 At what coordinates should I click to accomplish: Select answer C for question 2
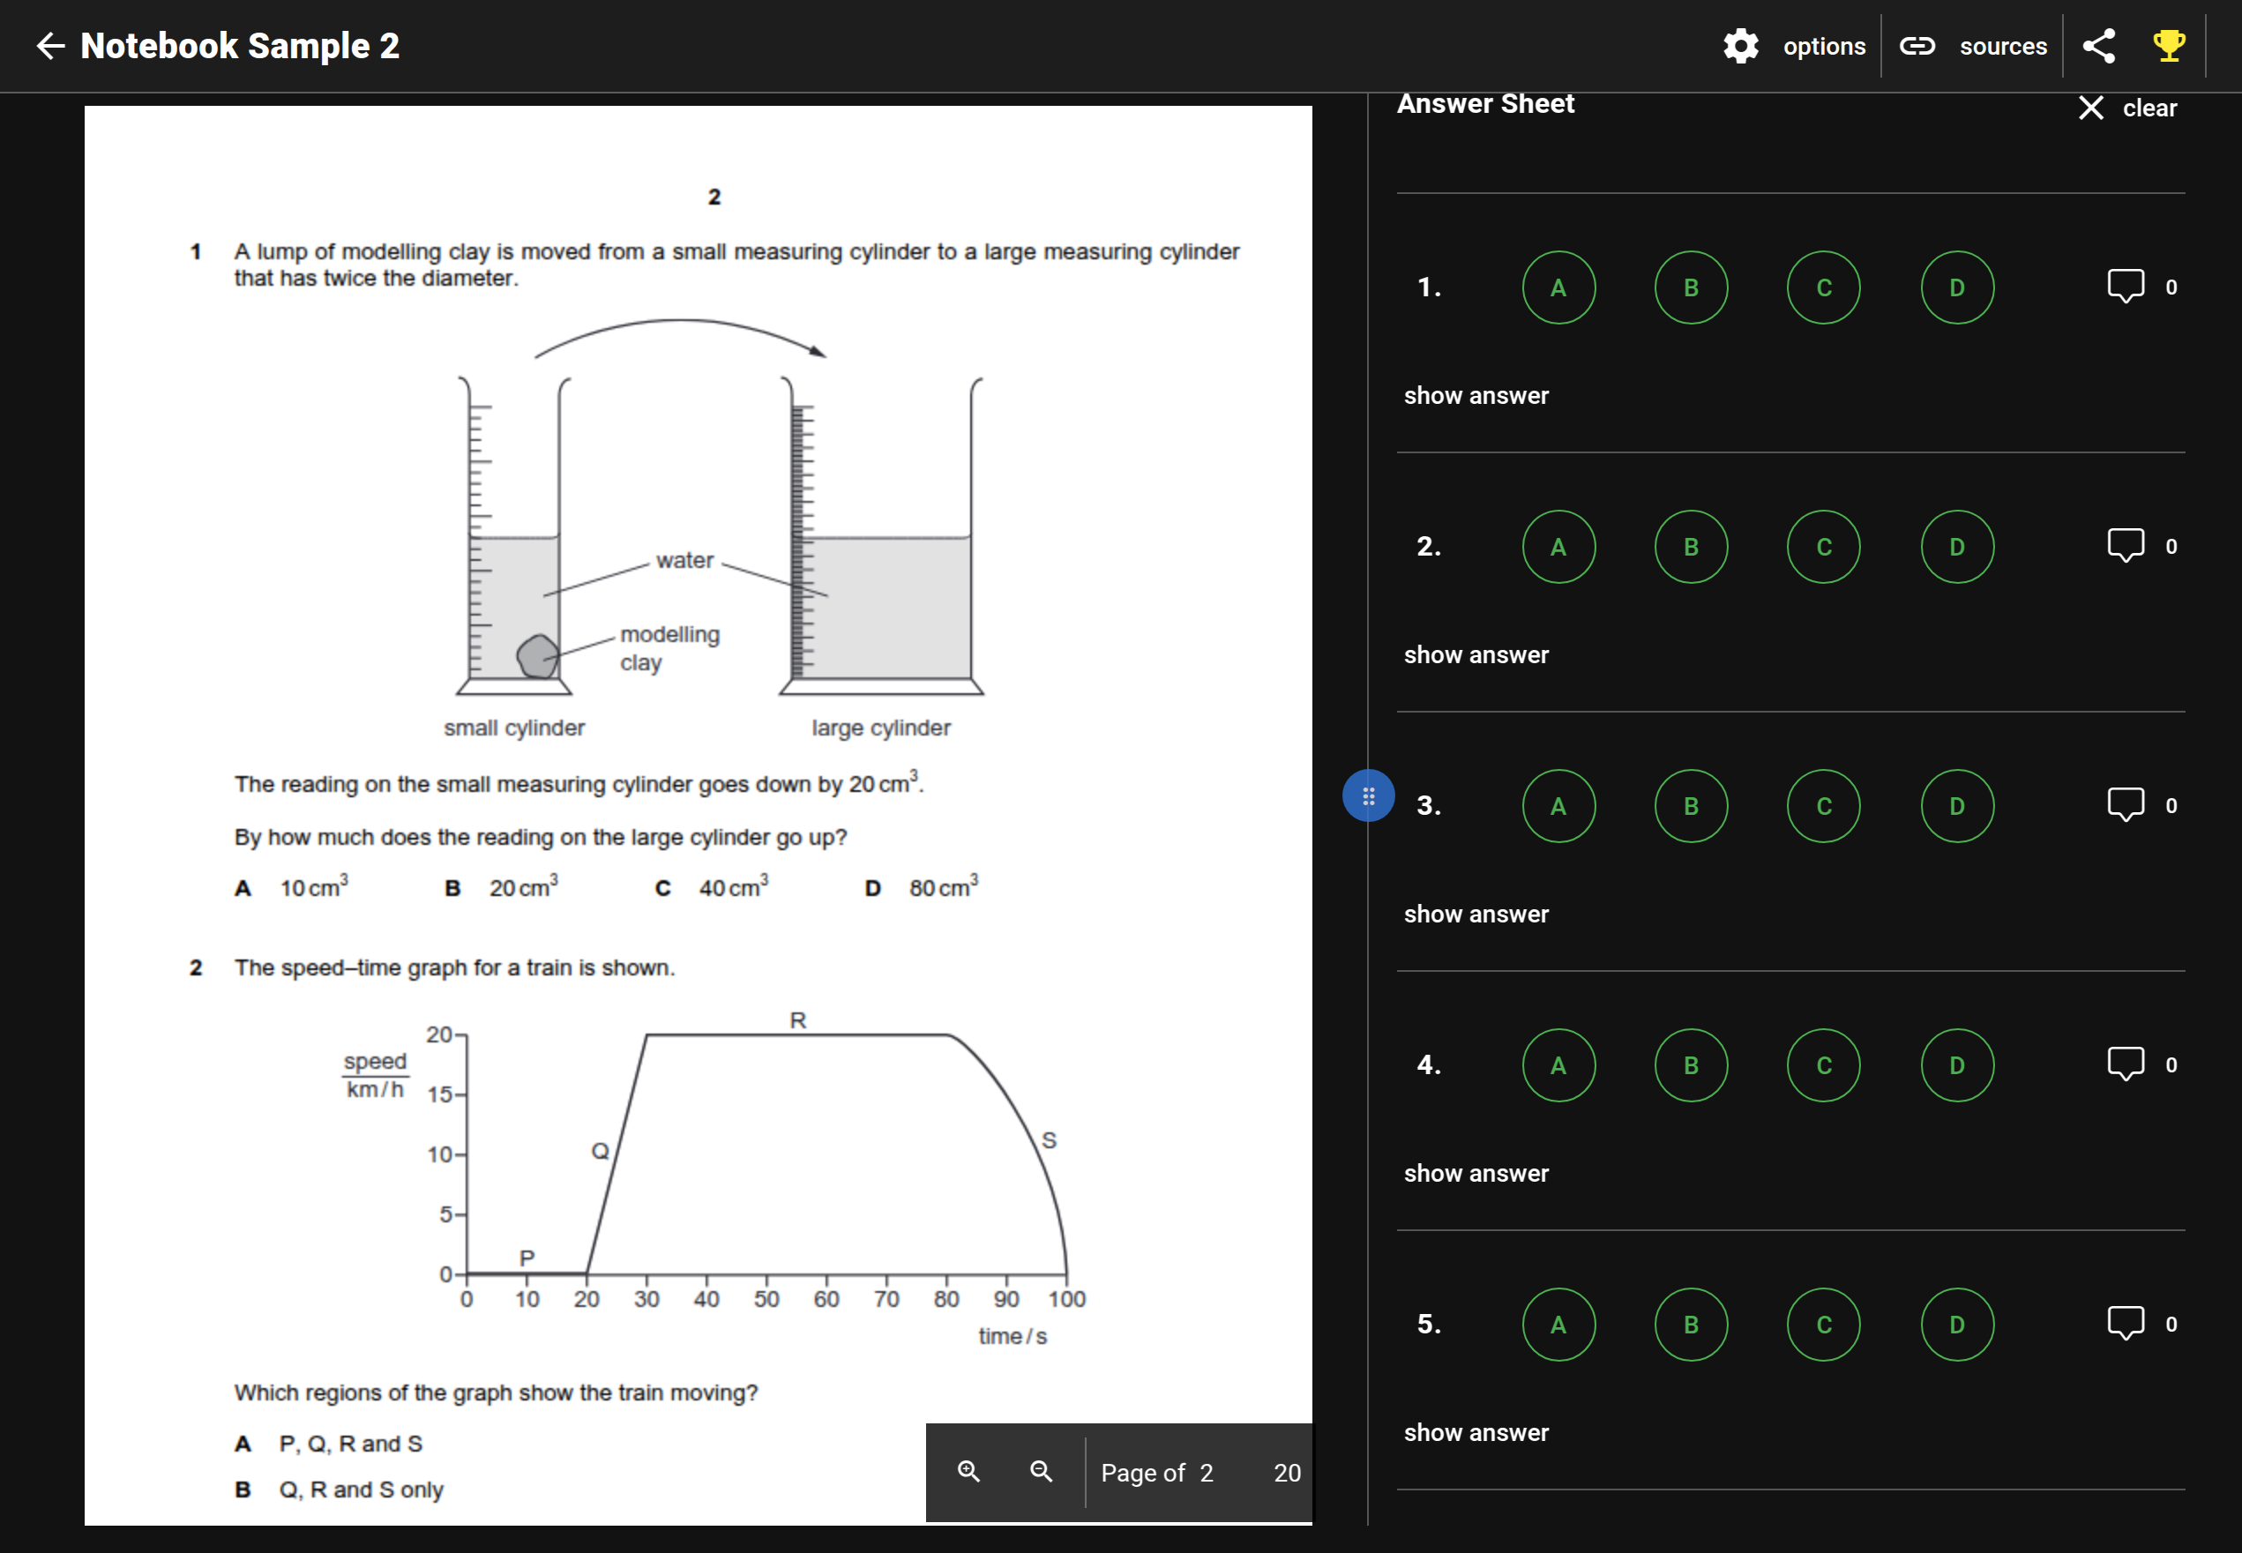pos(1824,547)
